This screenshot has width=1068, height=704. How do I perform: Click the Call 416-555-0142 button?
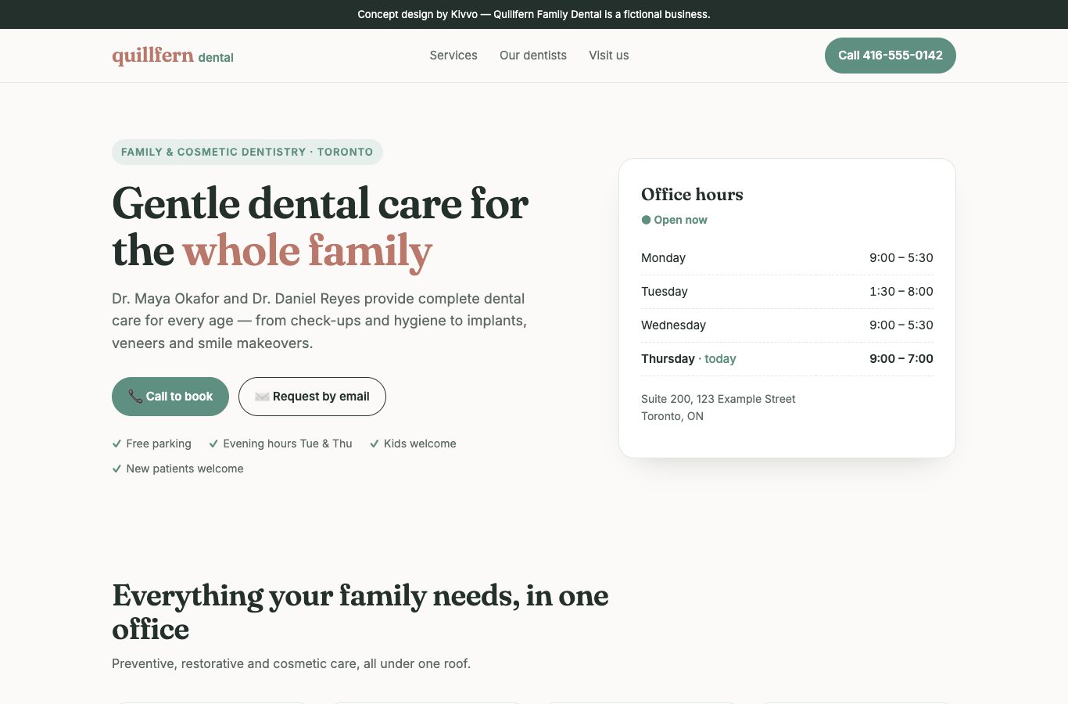pyautogui.click(x=891, y=56)
